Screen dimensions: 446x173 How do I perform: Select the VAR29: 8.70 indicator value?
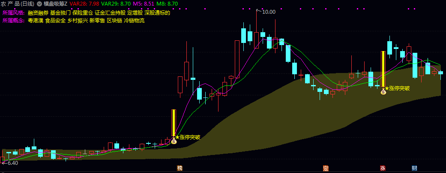tap(116, 4)
